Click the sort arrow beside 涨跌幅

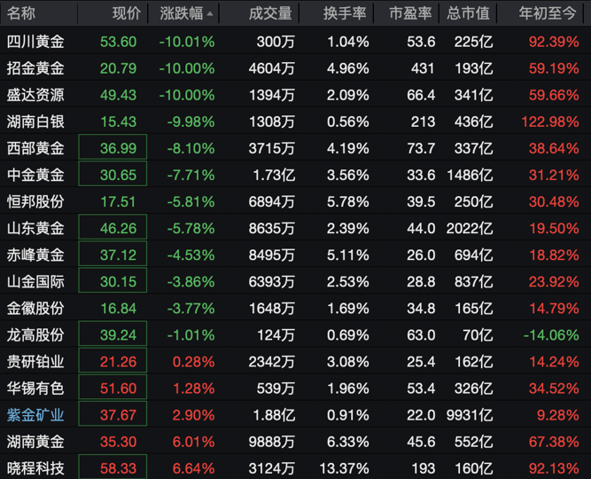click(210, 14)
